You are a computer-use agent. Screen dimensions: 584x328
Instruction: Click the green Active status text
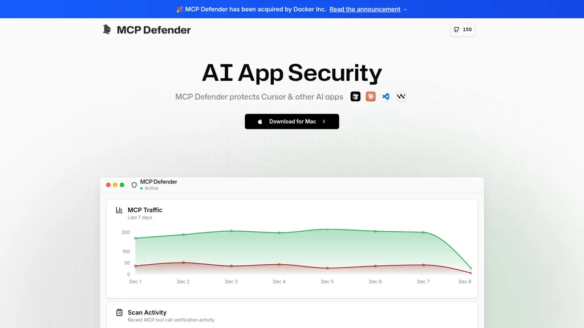152,188
